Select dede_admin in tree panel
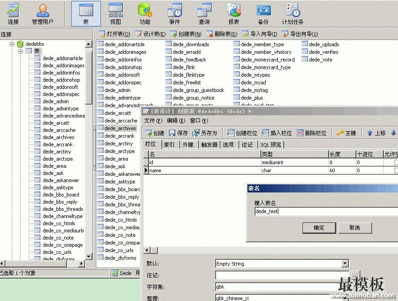This screenshot has width=398, height=301. [x=56, y=101]
